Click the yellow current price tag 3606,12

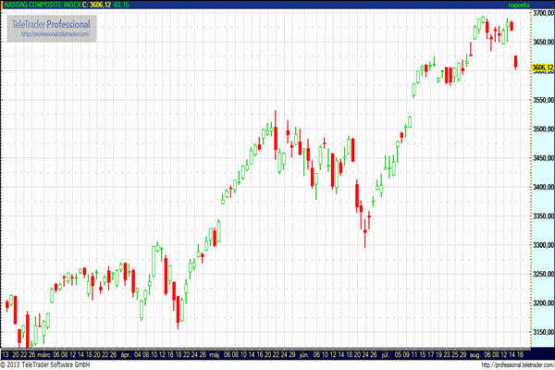[540, 68]
